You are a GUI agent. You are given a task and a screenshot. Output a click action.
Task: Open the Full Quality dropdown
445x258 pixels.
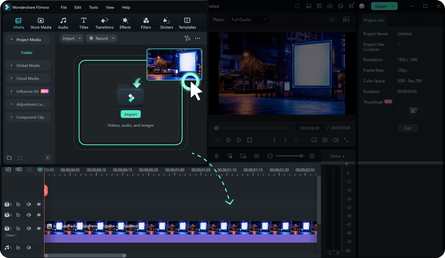[249, 20]
